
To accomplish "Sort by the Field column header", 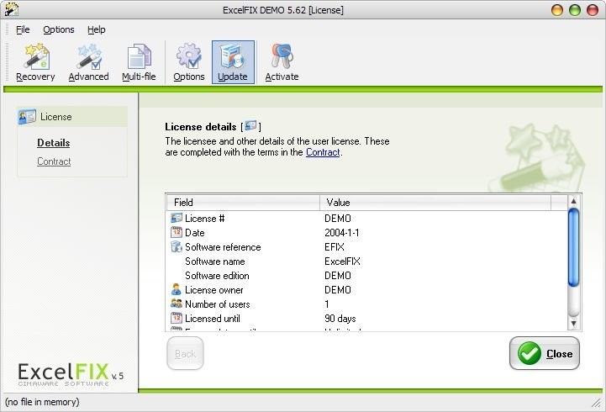I will 243,203.
